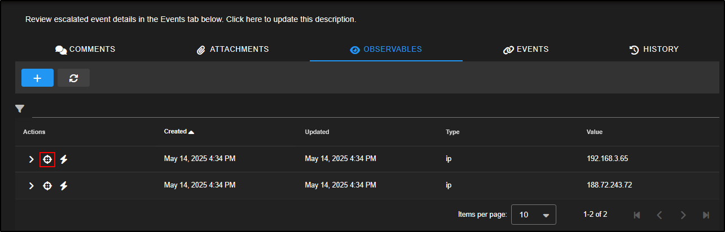The width and height of the screenshot is (725, 232).
Task: Open the Items per page dropdown
Action: tap(533, 215)
